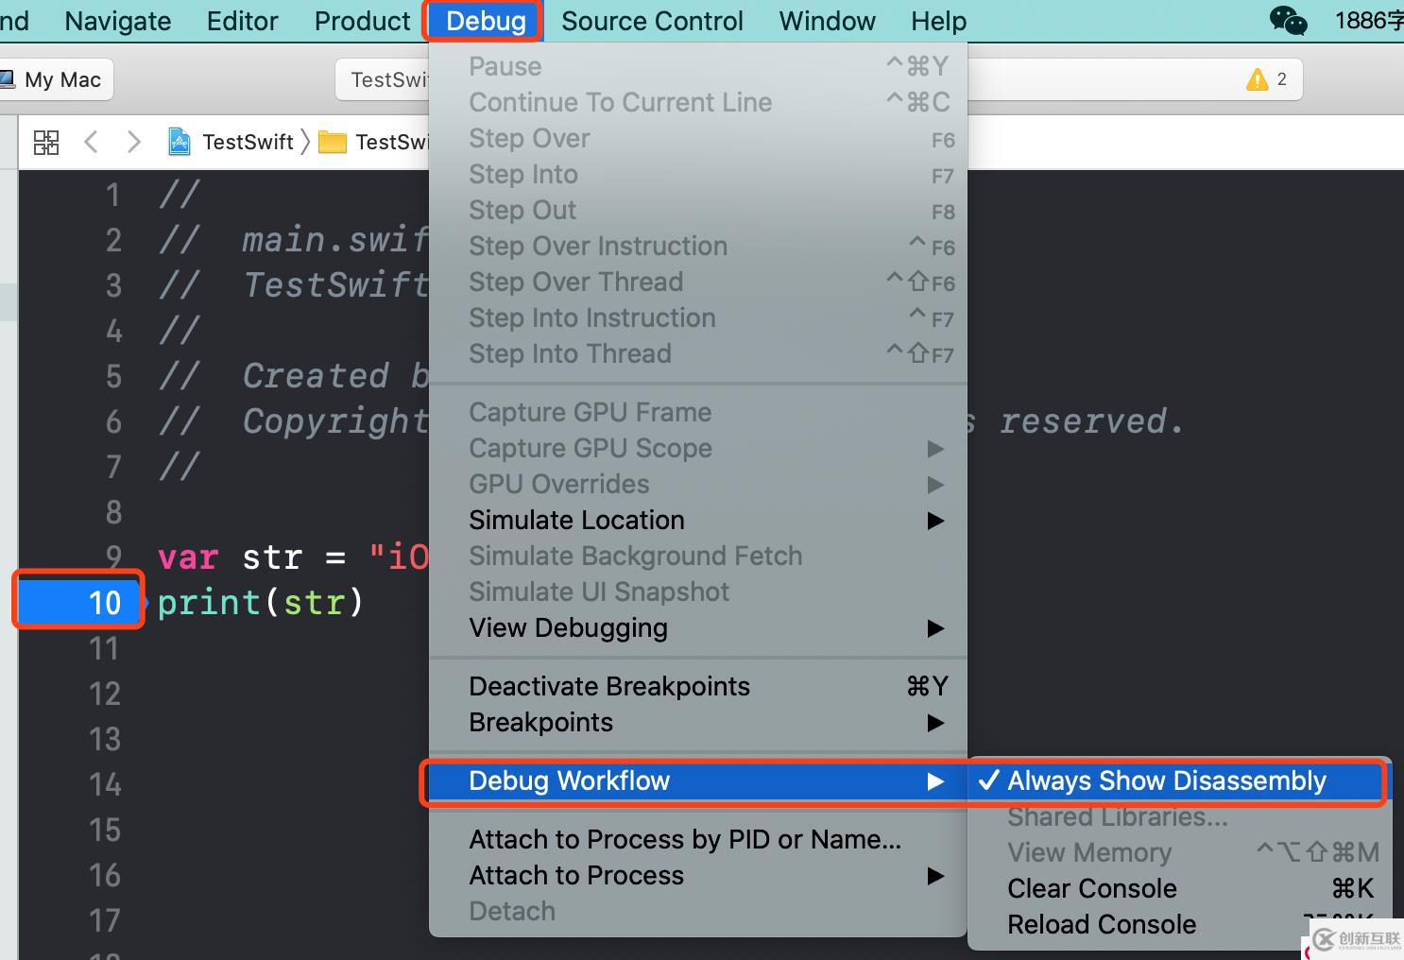The width and height of the screenshot is (1404, 960).
Task: Open the Window menu
Action: [x=827, y=21]
